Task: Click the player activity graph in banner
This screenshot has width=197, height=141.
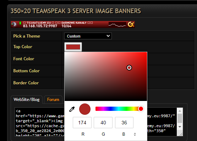Action: point(117,24)
